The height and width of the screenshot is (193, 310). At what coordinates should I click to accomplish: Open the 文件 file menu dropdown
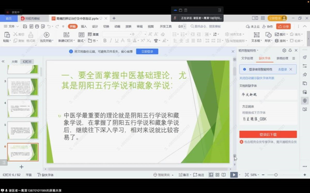(11, 26)
